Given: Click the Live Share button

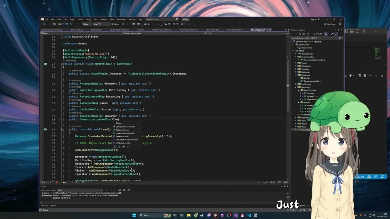Looking at the screenshot, I should point(330,24).
